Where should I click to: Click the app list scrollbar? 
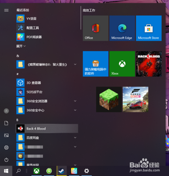81,18
